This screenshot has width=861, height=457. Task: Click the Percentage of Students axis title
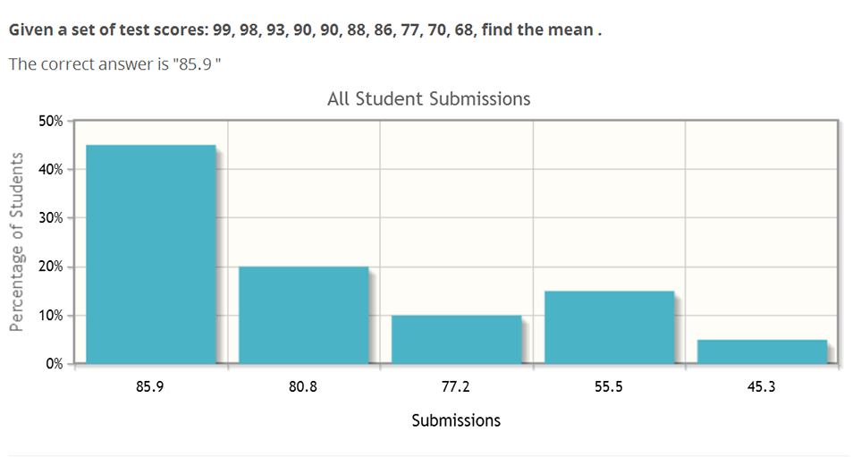(x=17, y=241)
